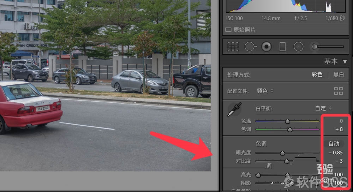
Task: Click the 14.8 mm focal length text
Action: [271, 18]
